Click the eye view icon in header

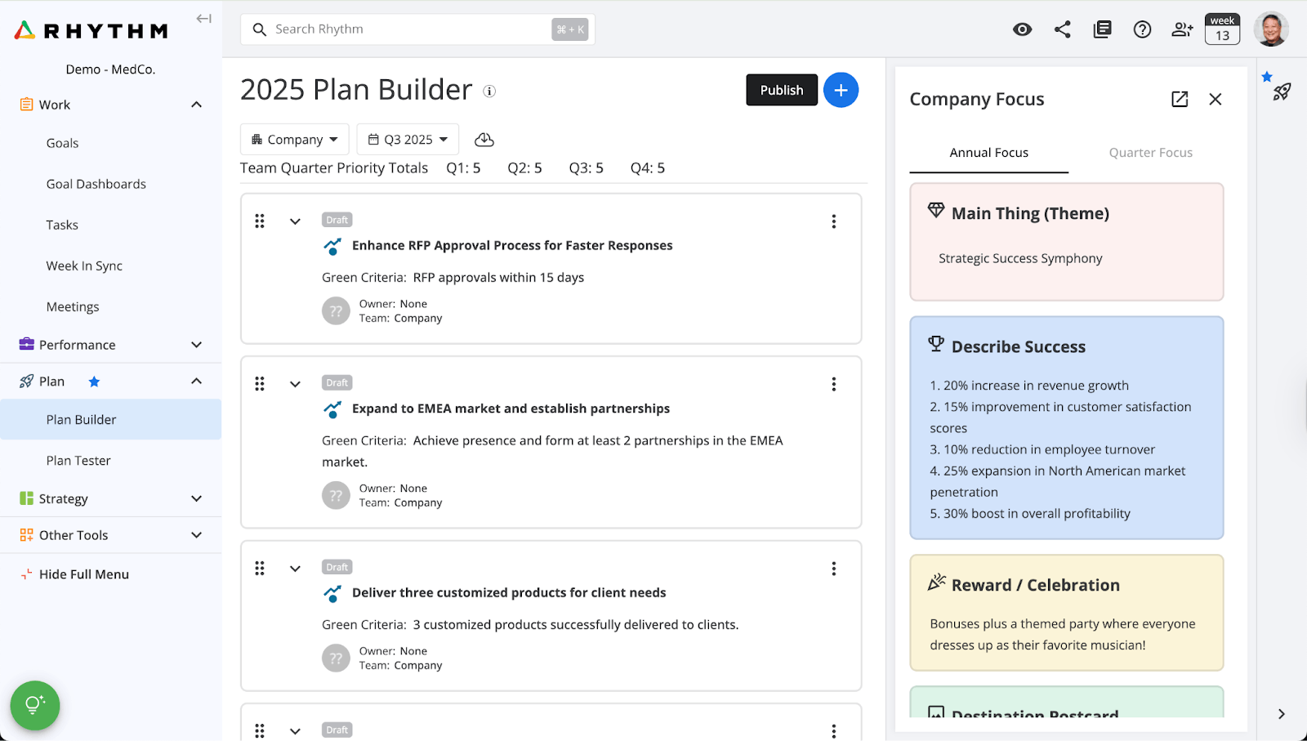[1022, 29]
